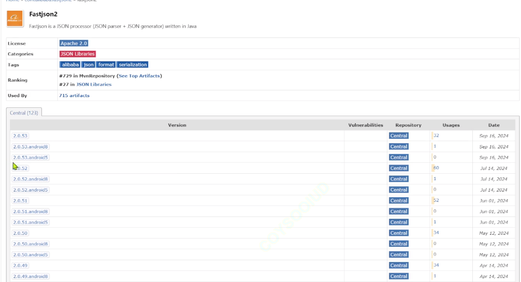The height and width of the screenshot is (282, 521).
Task: Open usages count 60 for 2.0.52
Action: coord(436,168)
